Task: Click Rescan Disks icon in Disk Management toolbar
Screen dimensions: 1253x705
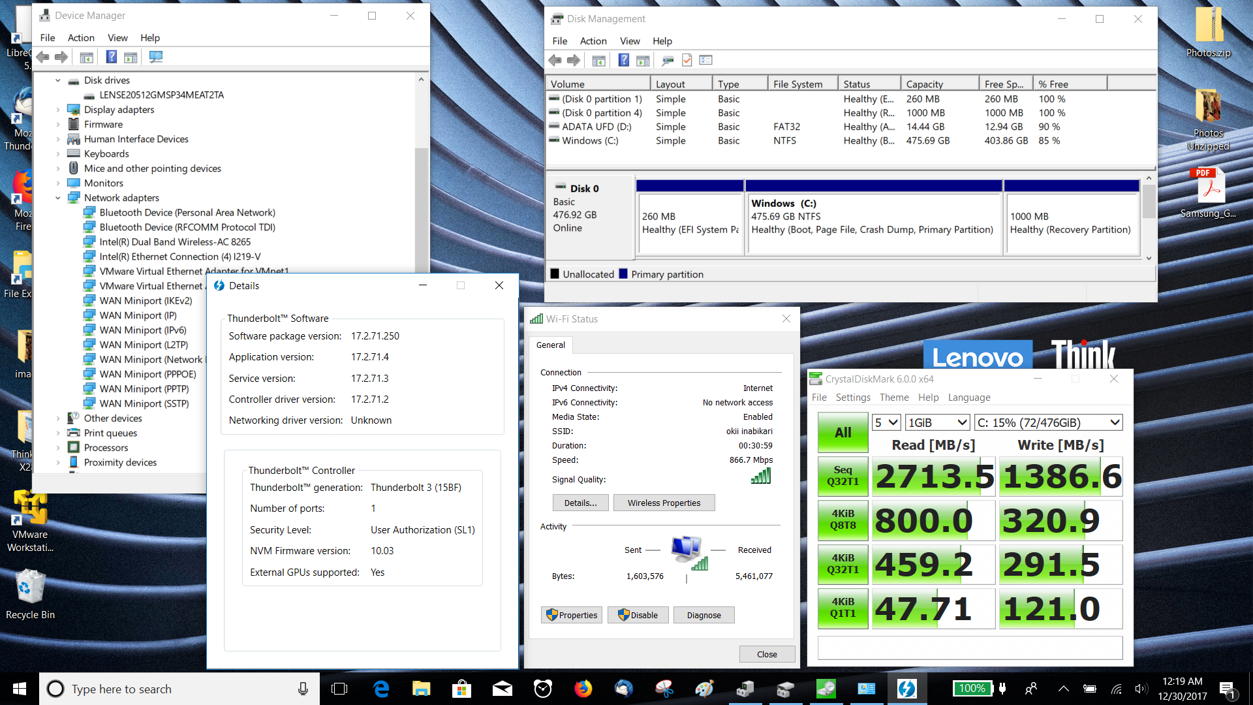Action: coord(667,61)
